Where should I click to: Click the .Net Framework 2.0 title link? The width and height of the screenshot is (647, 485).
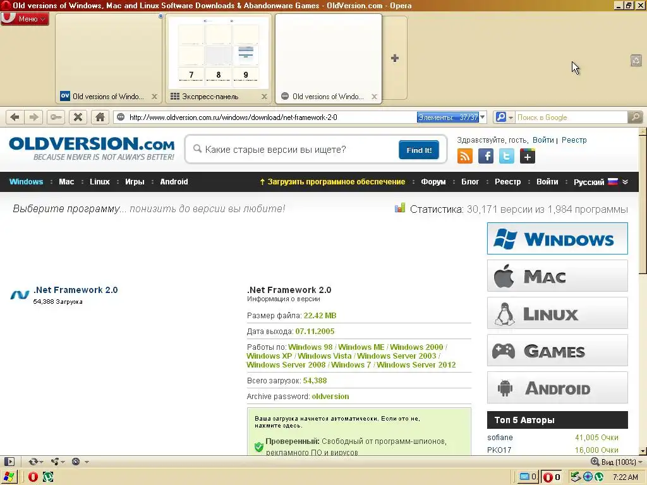(x=76, y=290)
